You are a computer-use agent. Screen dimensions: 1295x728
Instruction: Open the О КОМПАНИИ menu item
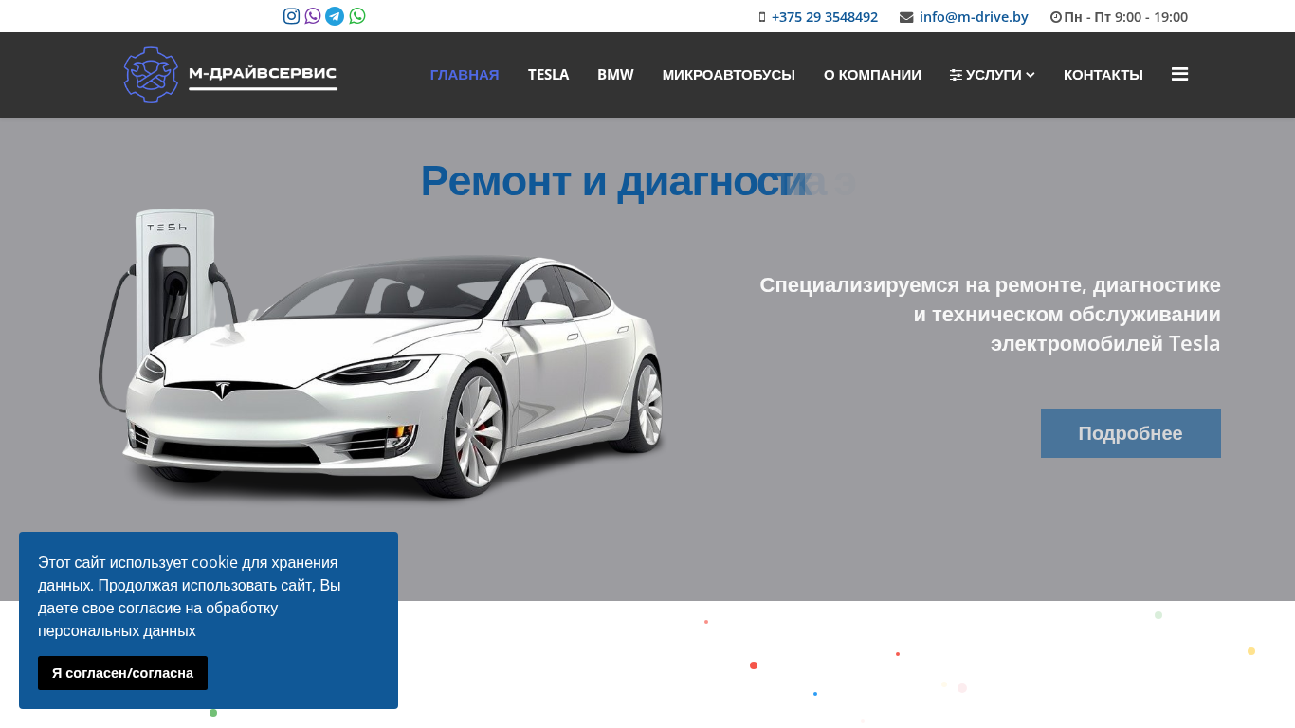872,75
